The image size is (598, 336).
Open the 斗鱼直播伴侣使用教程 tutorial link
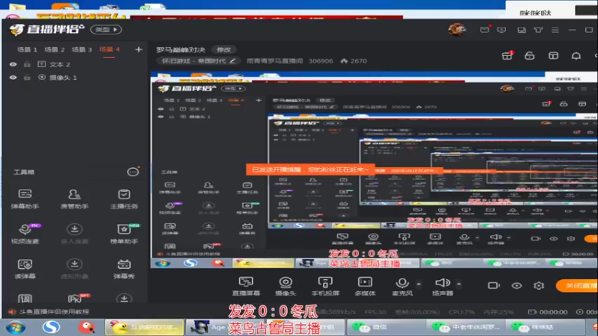(54, 311)
